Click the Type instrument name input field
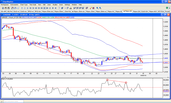 click(13, 101)
